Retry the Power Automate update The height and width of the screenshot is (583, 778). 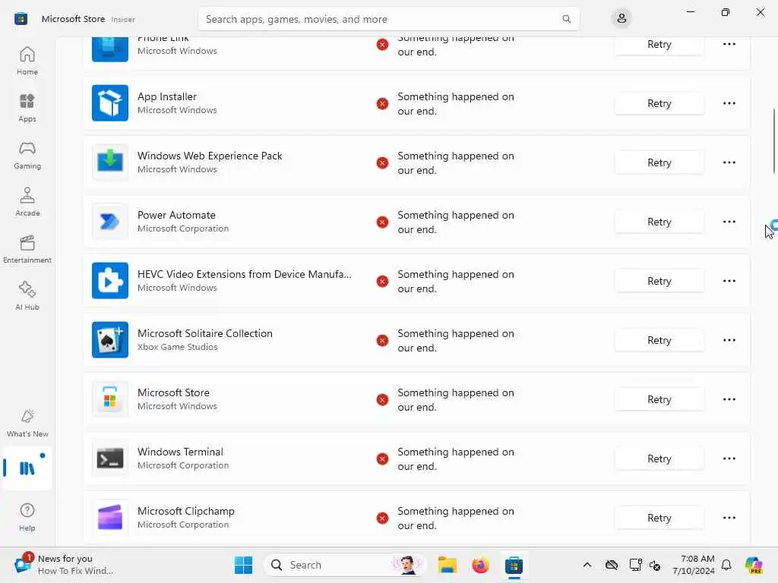coord(659,222)
